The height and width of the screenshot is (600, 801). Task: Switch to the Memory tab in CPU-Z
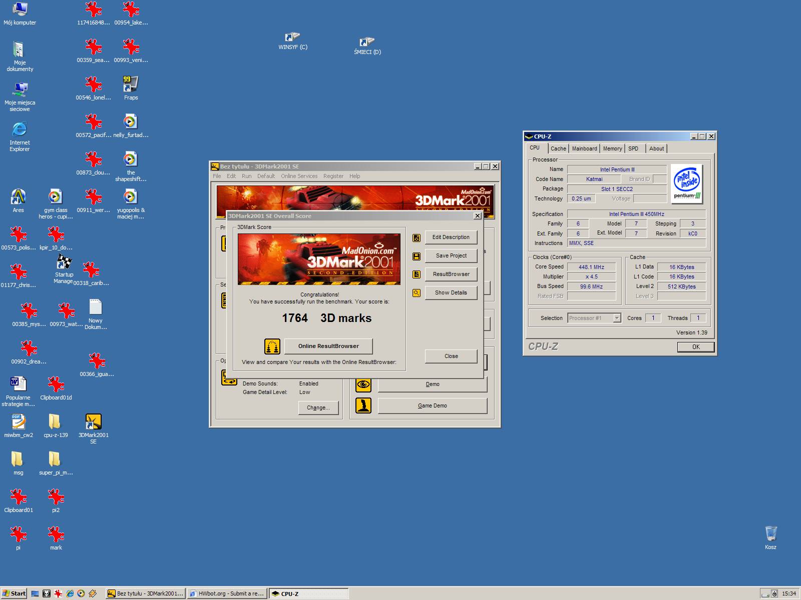click(612, 148)
